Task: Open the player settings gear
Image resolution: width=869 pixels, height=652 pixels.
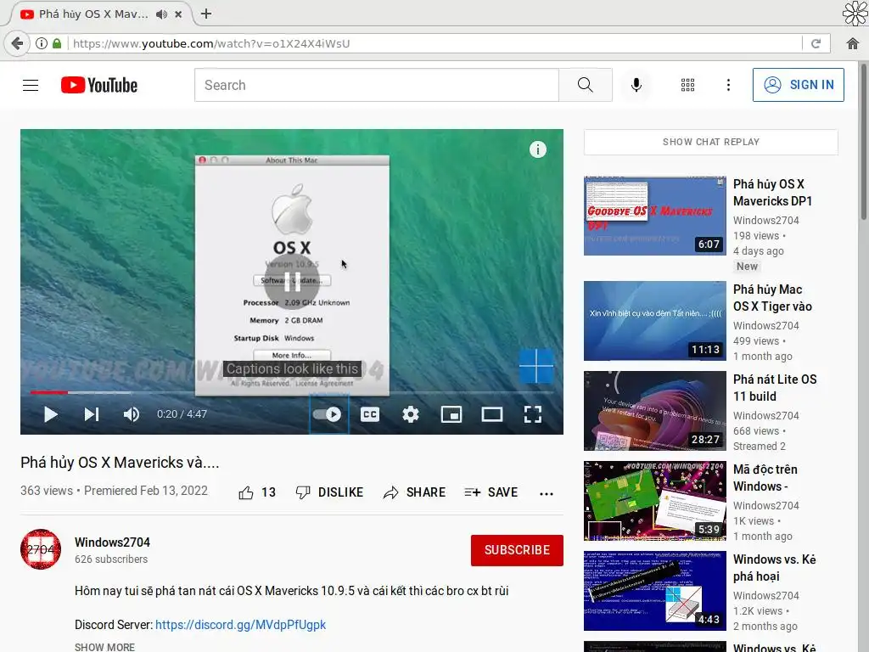Action: (411, 414)
